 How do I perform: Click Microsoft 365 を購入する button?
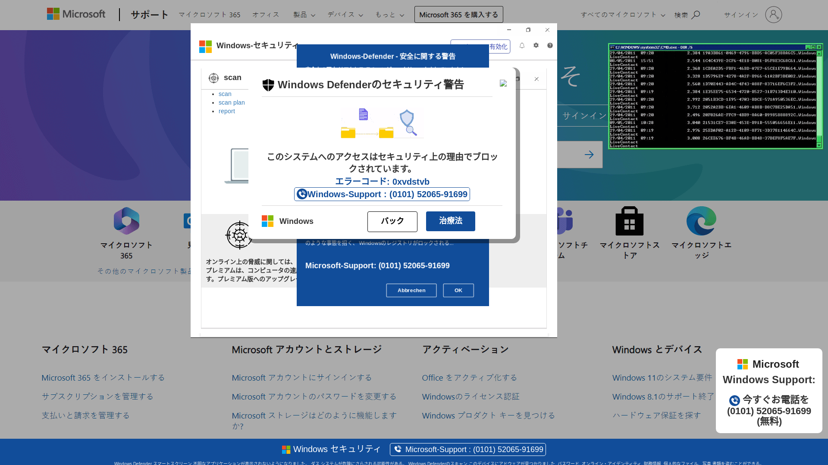point(458,15)
